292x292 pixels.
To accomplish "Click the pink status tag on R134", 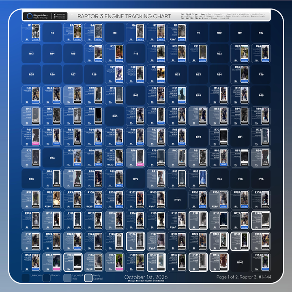I will click(x=56, y=269).
